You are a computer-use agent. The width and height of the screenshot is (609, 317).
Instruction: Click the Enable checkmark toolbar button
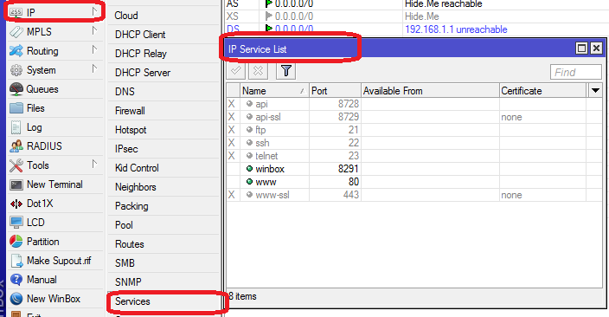[x=236, y=71]
